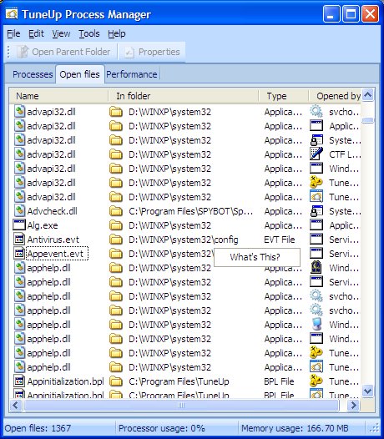Click the Appevent.evt file icon

click(x=19, y=254)
